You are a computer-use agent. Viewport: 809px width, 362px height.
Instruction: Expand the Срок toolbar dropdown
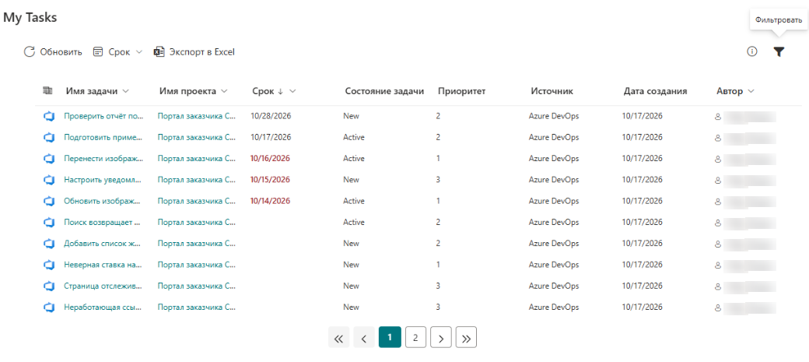[138, 52]
